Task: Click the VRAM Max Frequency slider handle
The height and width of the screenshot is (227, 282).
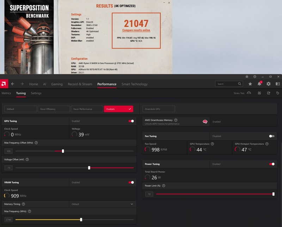Action: (x=81, y=220)
